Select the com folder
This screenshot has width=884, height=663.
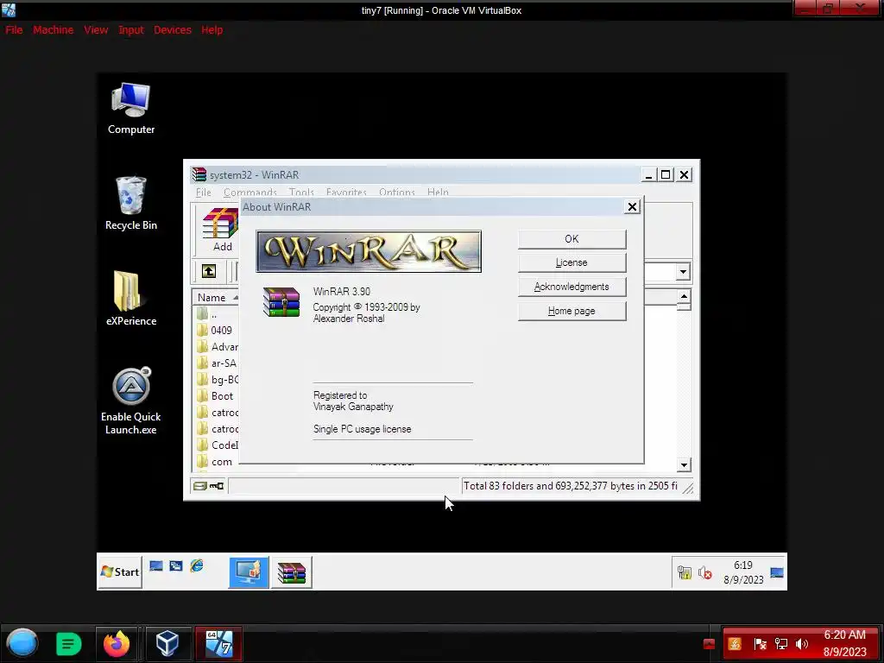(x=222, y=462)
